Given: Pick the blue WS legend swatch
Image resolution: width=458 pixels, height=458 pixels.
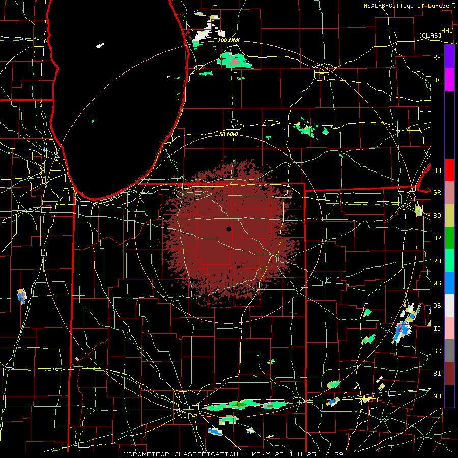Looking at the screenshot, I should point(449,283).
